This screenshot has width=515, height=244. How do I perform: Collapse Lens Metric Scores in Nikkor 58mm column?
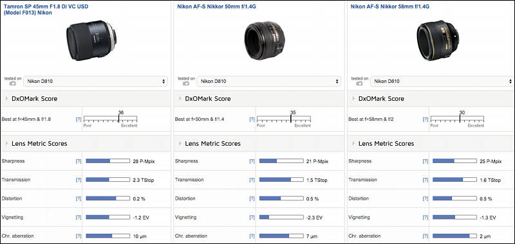353,143
